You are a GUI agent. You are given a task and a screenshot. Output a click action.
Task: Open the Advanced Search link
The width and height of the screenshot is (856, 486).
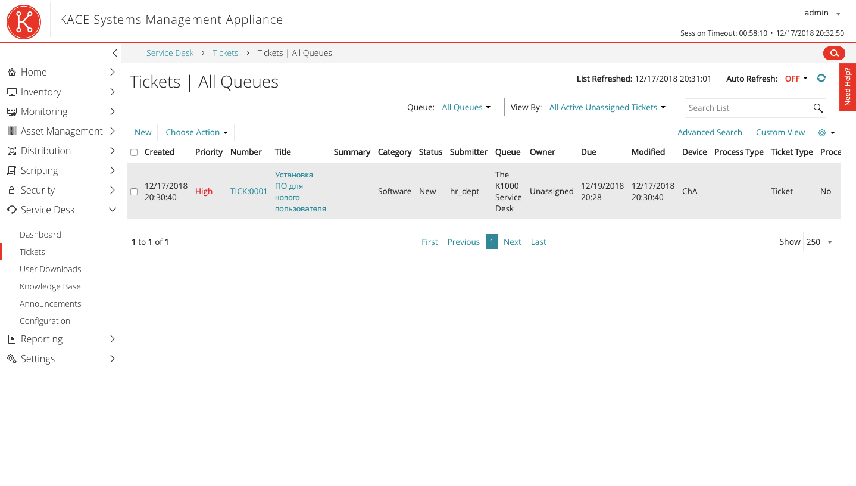pos(710,132)
